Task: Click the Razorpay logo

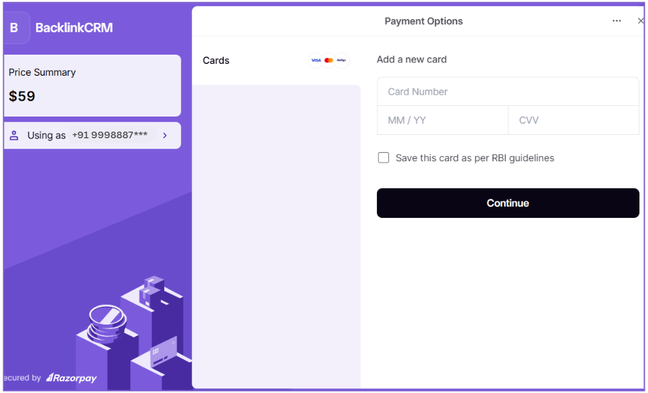Action: click(x=72, y=379)
